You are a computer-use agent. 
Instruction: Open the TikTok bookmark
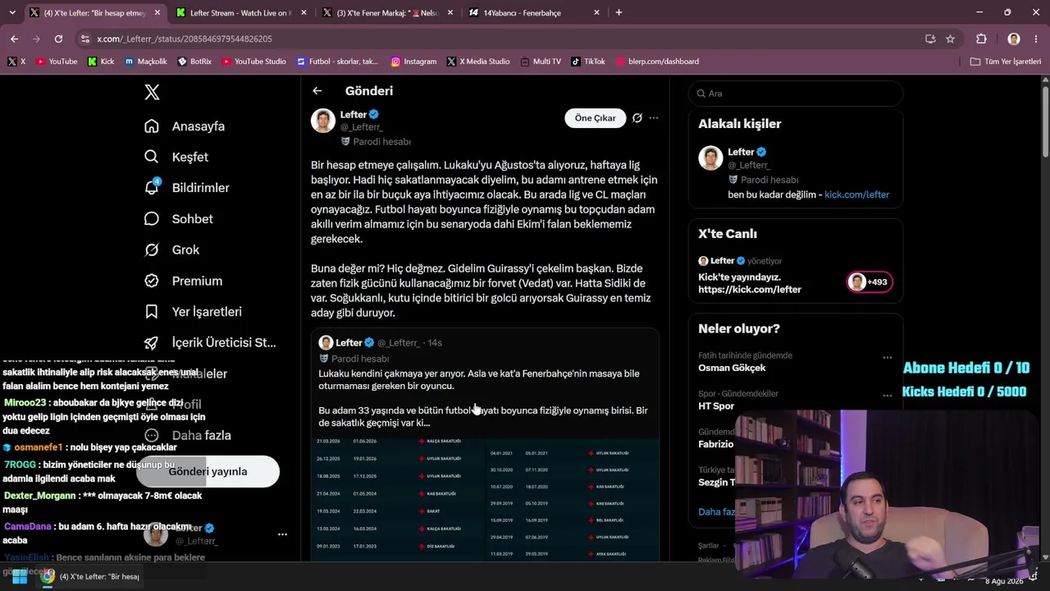(587, 62)
